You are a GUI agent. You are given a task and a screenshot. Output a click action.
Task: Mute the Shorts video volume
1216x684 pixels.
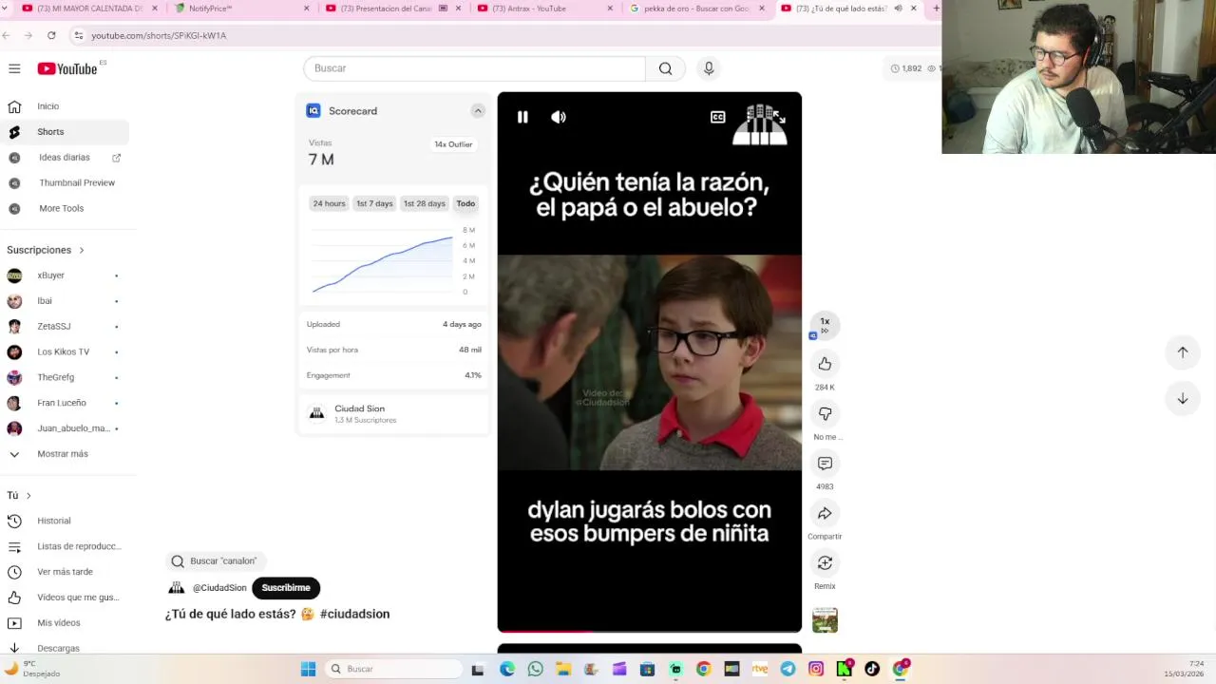pyautogui.click(x=559, y=117)
